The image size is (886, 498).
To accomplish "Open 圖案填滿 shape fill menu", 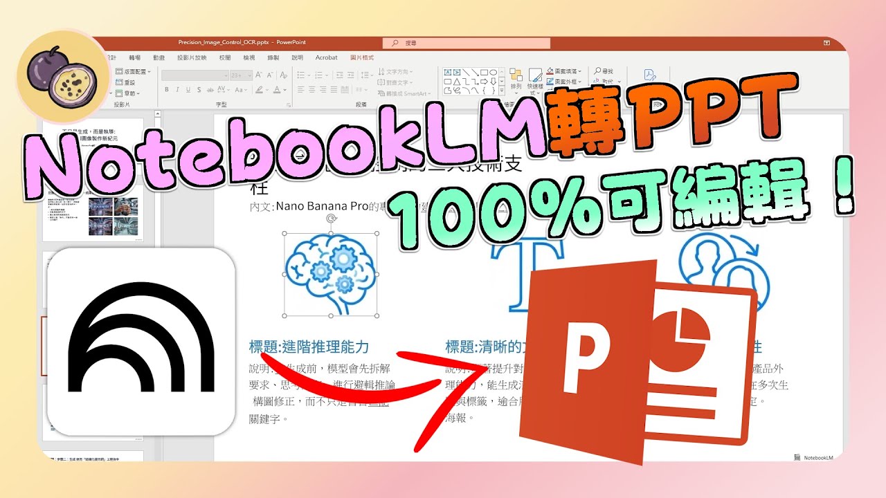I will [x=564, y=71].
